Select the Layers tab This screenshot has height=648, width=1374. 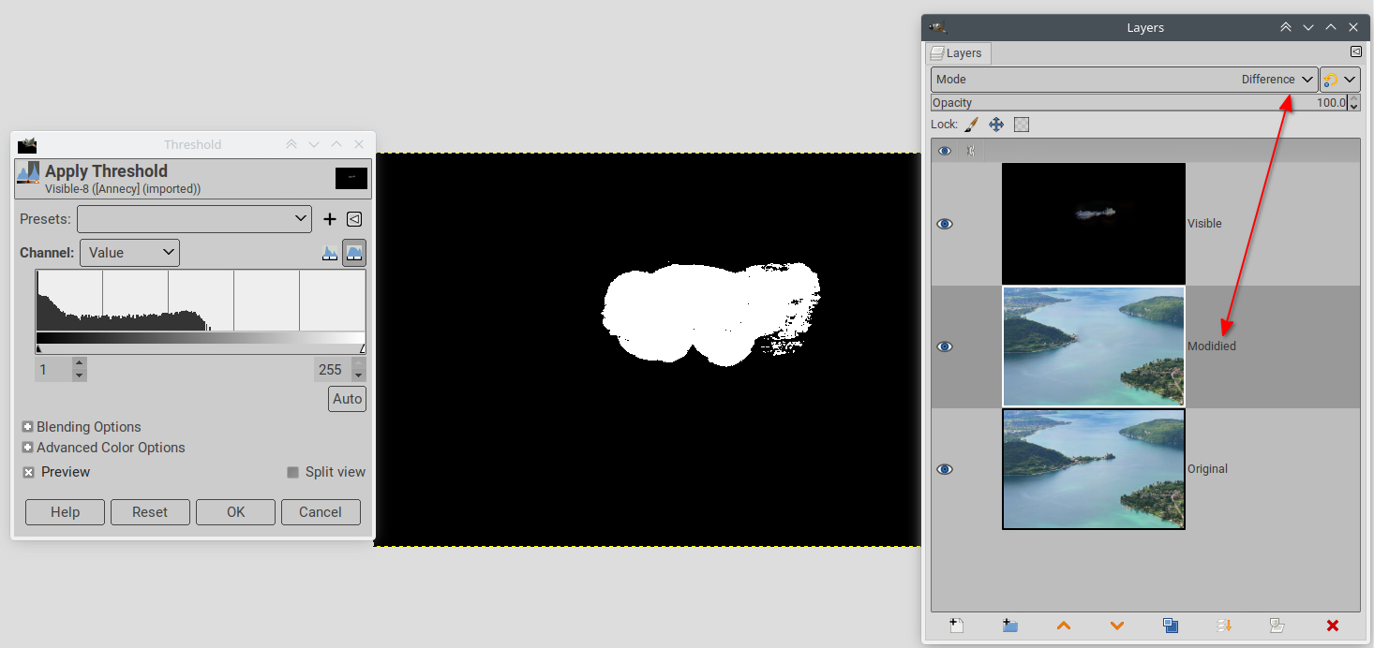956,53
